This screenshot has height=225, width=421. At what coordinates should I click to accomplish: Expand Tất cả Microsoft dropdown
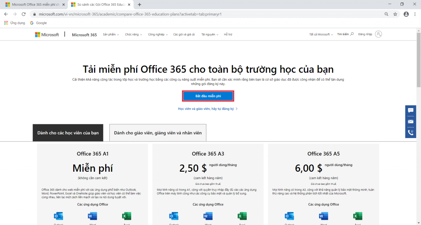(321, 34)
